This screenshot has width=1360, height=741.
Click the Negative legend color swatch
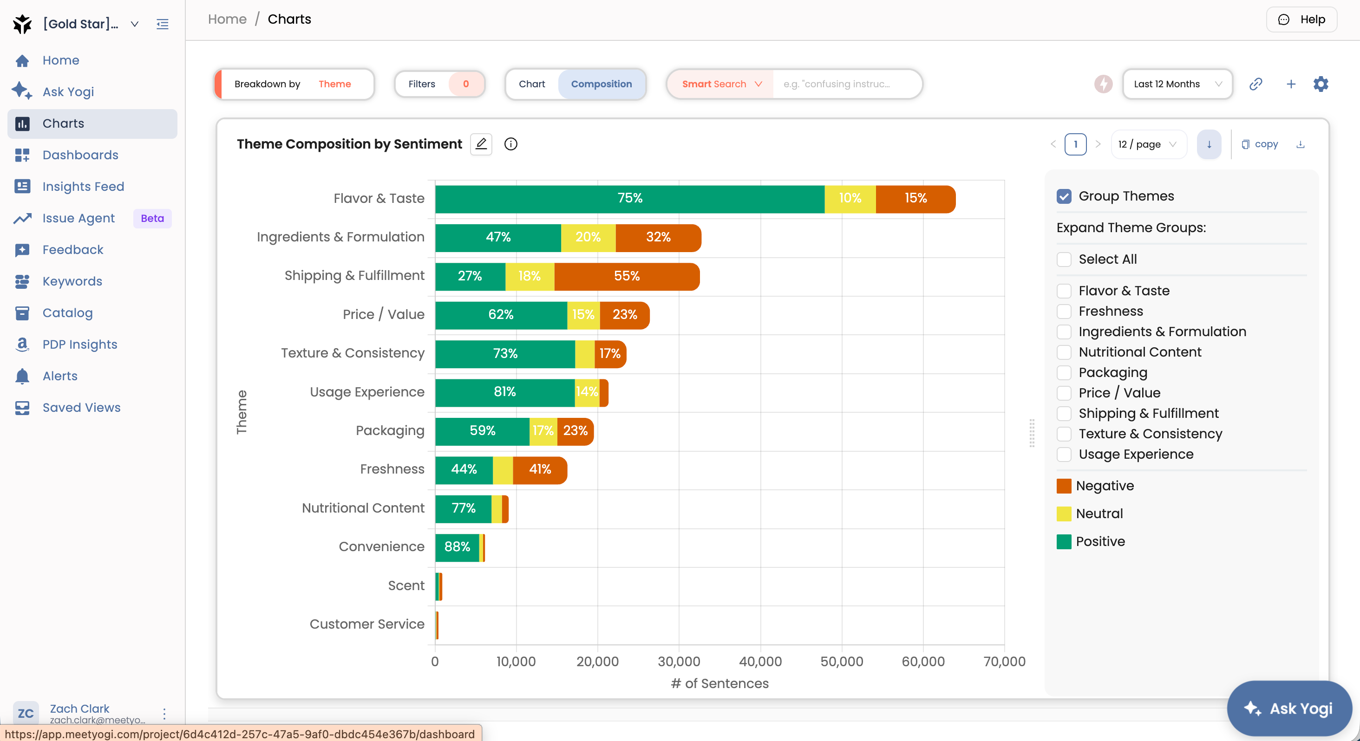(1064, 486)
